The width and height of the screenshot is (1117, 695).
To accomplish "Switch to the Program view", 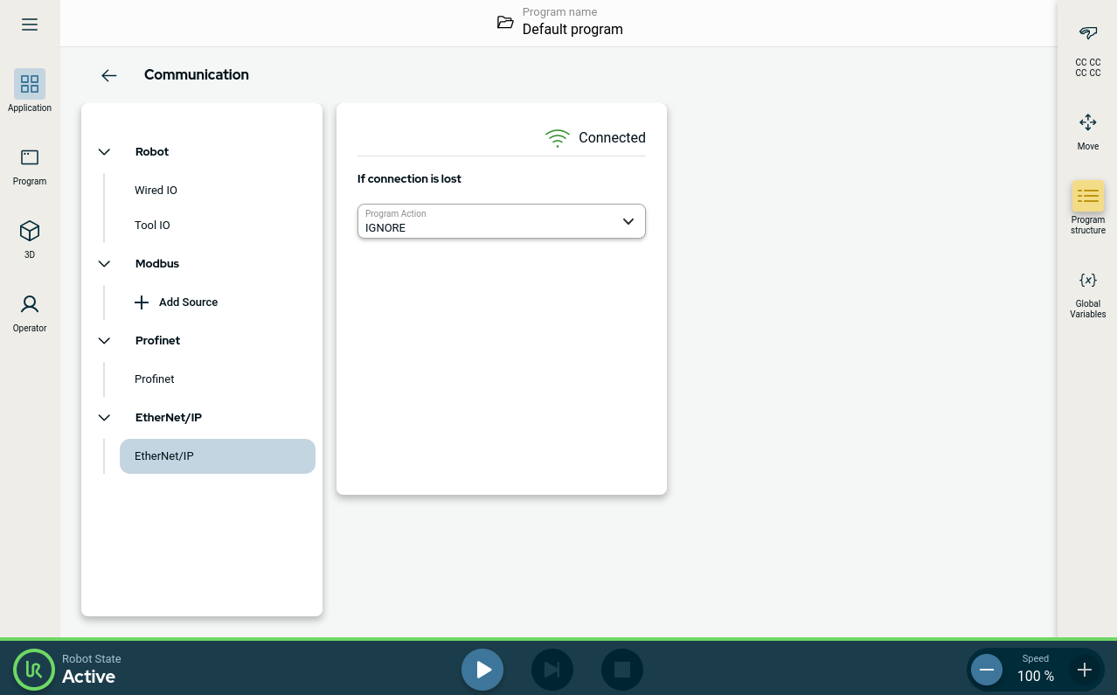I will [30, 165].
